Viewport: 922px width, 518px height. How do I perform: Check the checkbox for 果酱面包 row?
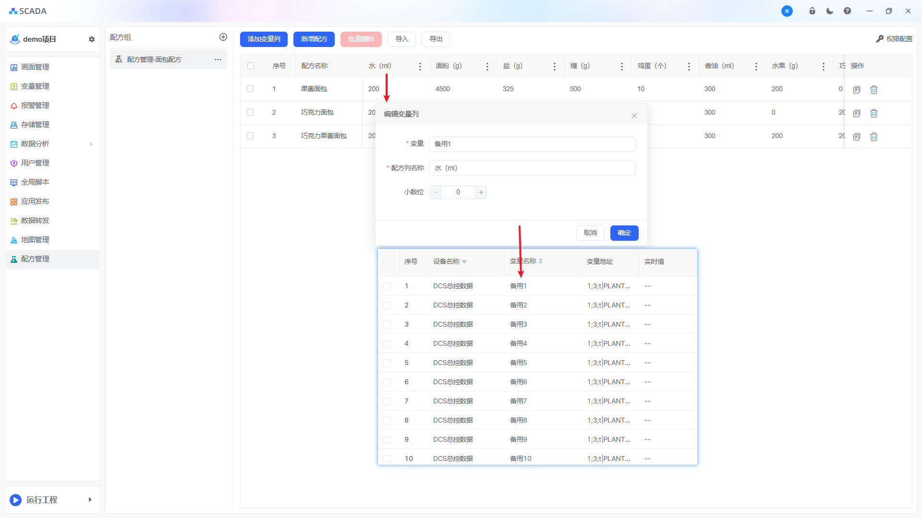click(x=250, y=89)
